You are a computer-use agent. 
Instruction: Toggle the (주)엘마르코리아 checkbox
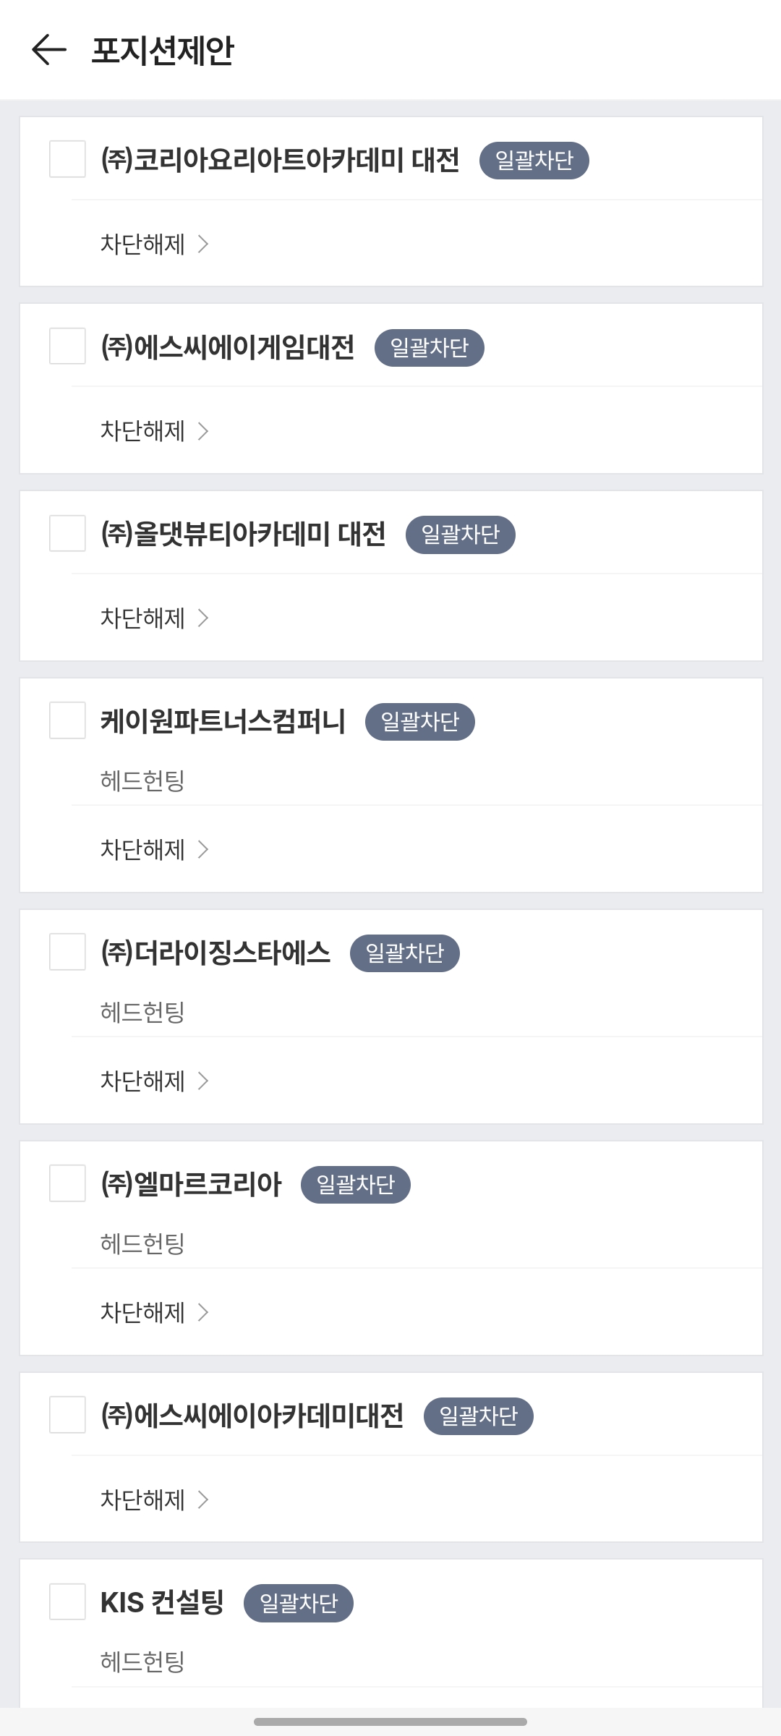tap(67, 1183)
